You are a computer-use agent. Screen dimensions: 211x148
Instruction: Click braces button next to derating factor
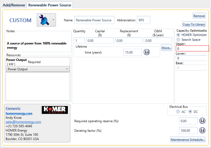tap(202, 130)
